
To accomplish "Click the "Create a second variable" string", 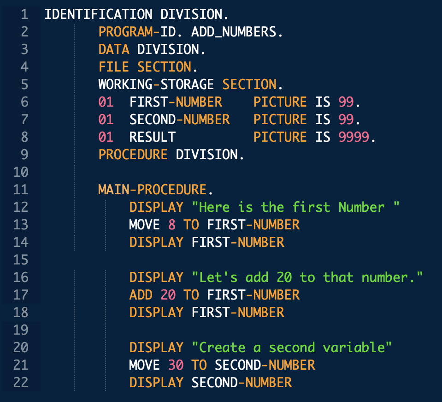I will [x=291, y=348].
